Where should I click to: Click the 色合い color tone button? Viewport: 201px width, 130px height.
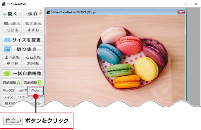tap(37, 91)
